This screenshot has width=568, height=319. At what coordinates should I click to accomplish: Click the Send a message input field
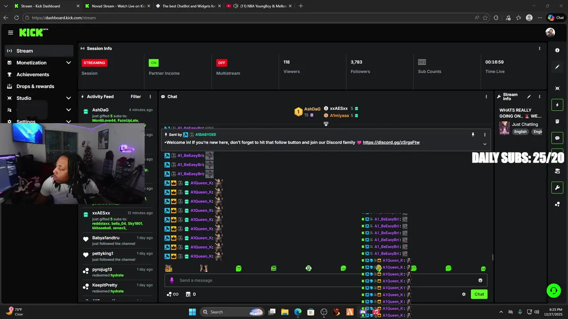coord(326,280)
